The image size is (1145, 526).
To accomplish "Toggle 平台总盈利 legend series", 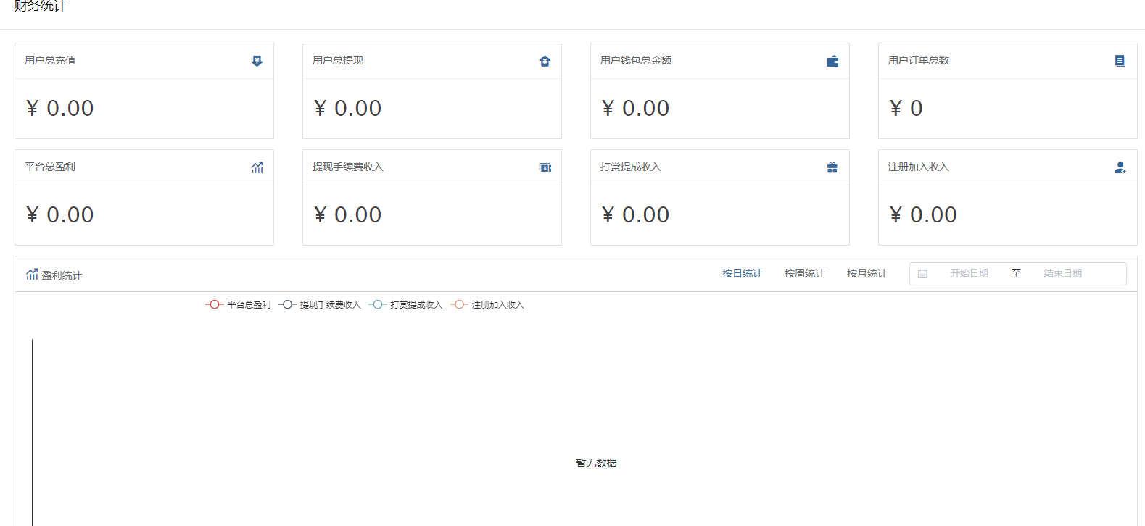I will pyautogui.click(x=239, y=305).
